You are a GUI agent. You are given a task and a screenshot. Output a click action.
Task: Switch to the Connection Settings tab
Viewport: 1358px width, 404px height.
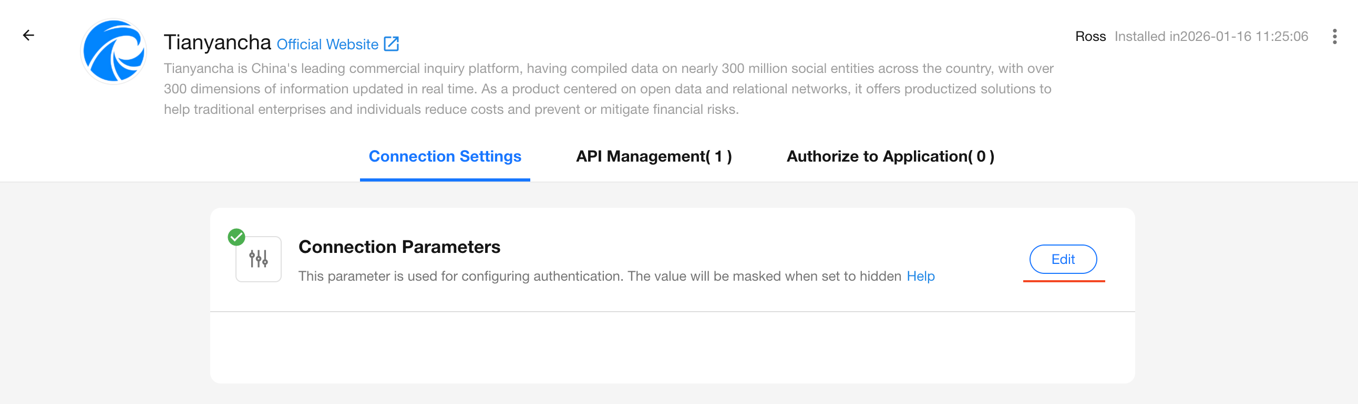[445, 156]
